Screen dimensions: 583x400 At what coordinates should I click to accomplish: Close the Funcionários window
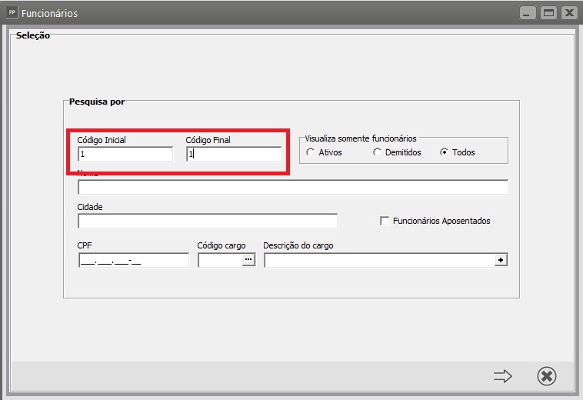click(x=569, y=13)
